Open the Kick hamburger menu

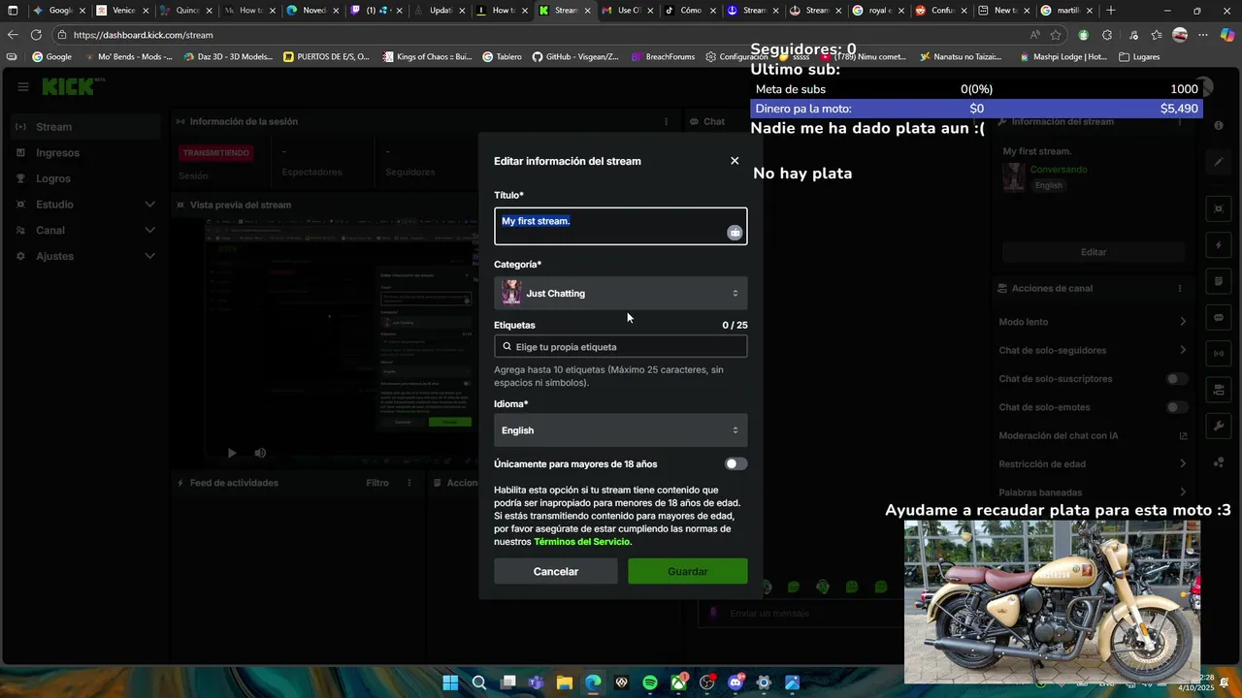(23, 86)
